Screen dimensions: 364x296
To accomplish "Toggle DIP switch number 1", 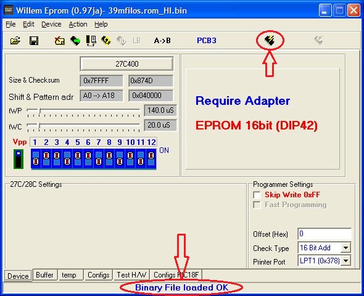I will coord(36,158).
